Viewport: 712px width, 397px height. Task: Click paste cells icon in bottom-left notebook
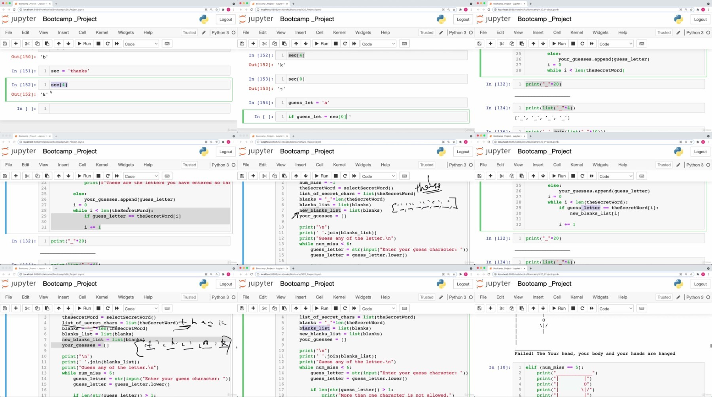click(x=47, y=309)
